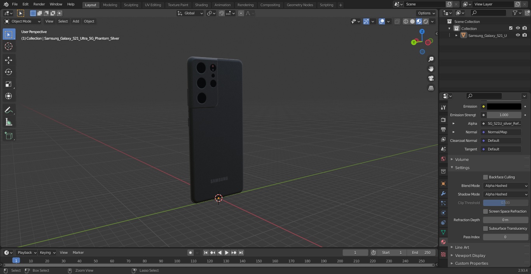
Task: Expand the Volume panel
Action: click(x=461, y=159)
